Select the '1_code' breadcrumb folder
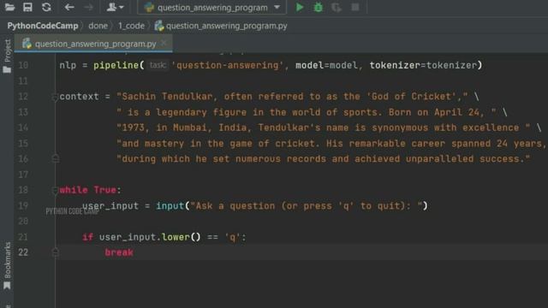This screenshot has width=548, height=308. (x=131, y=26)
